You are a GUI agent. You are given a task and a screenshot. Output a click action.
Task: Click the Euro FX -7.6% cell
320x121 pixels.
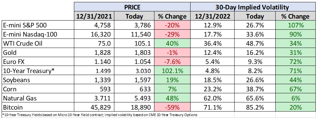(x=171, y=62)
